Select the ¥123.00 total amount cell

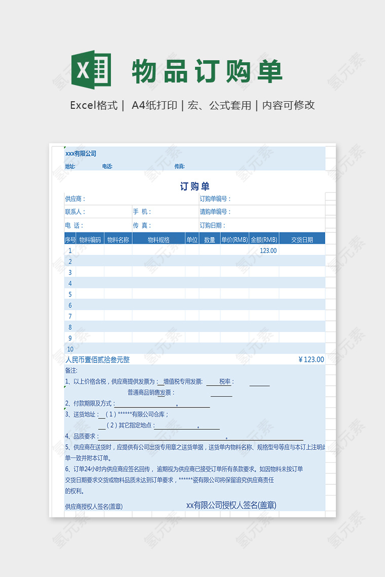(312, 359)
